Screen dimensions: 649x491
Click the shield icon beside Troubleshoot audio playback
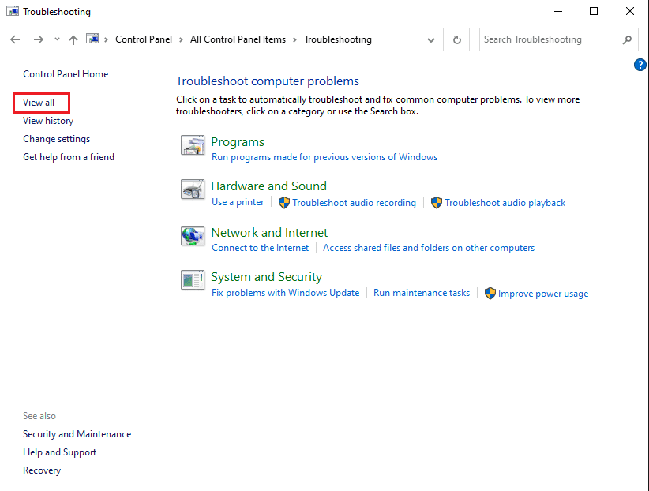tap(437, 202)
